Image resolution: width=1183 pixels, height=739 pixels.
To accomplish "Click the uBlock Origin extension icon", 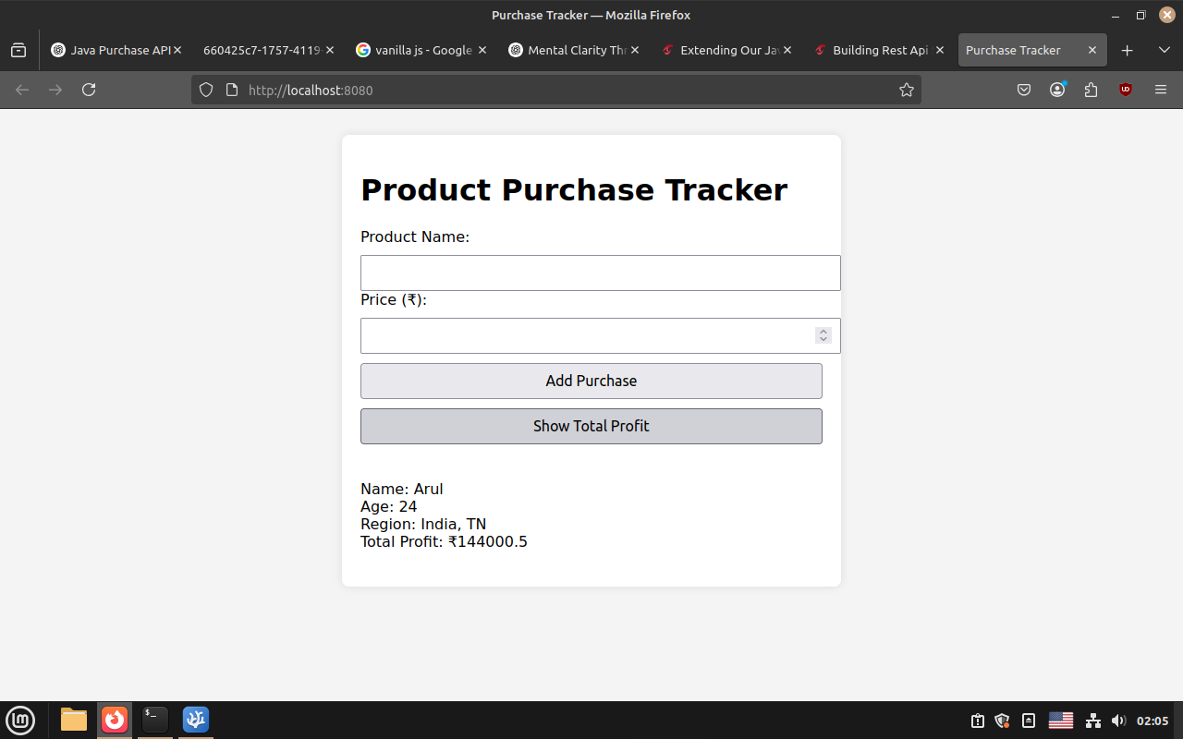I will (x=1125, y=90).
